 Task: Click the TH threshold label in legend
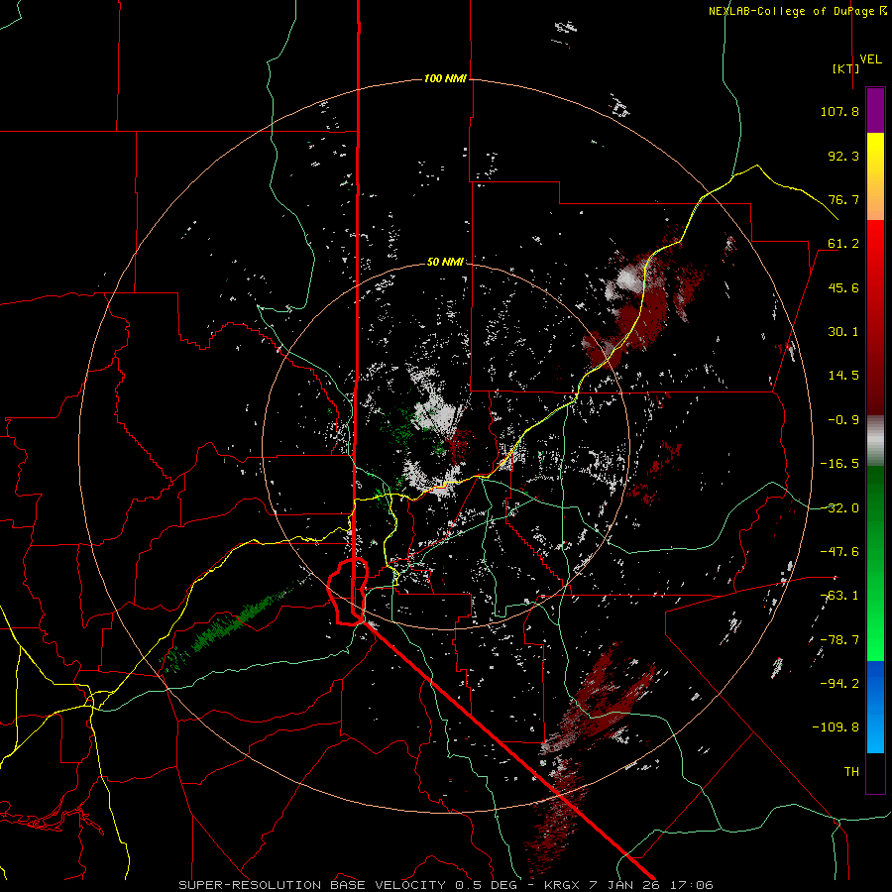tap(851, 772)
